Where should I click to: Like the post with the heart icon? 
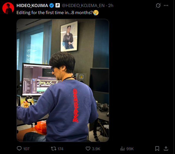point(88,148)
